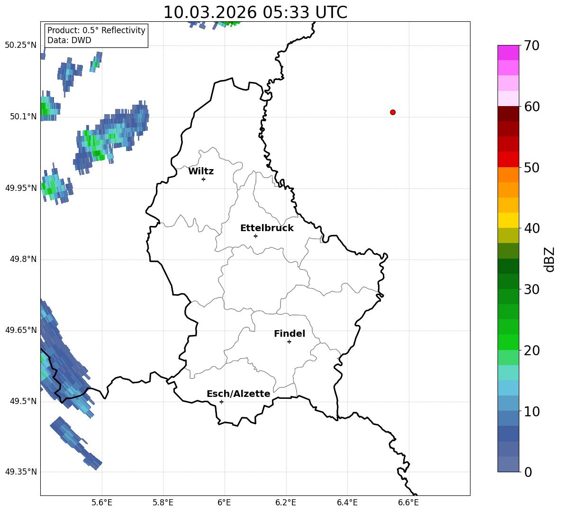
Task: Click the Product: 0.5° Reflectivity text
Action: [x=96, y=30]
